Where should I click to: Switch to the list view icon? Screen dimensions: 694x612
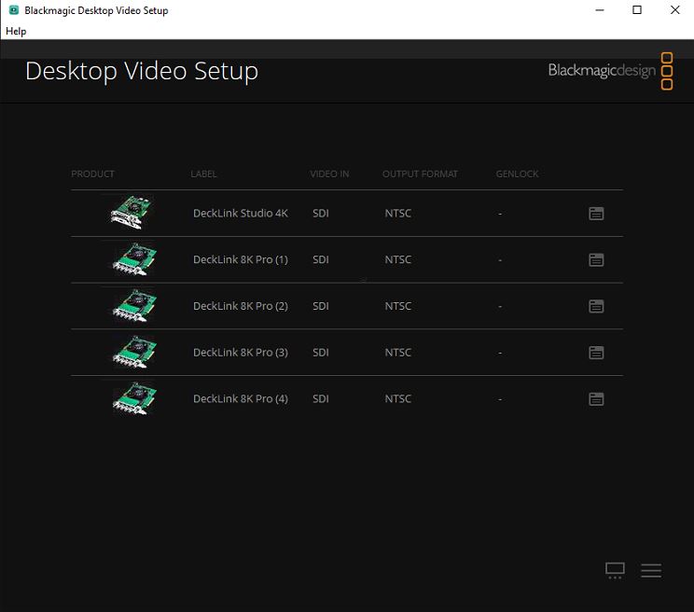[651, 570]
